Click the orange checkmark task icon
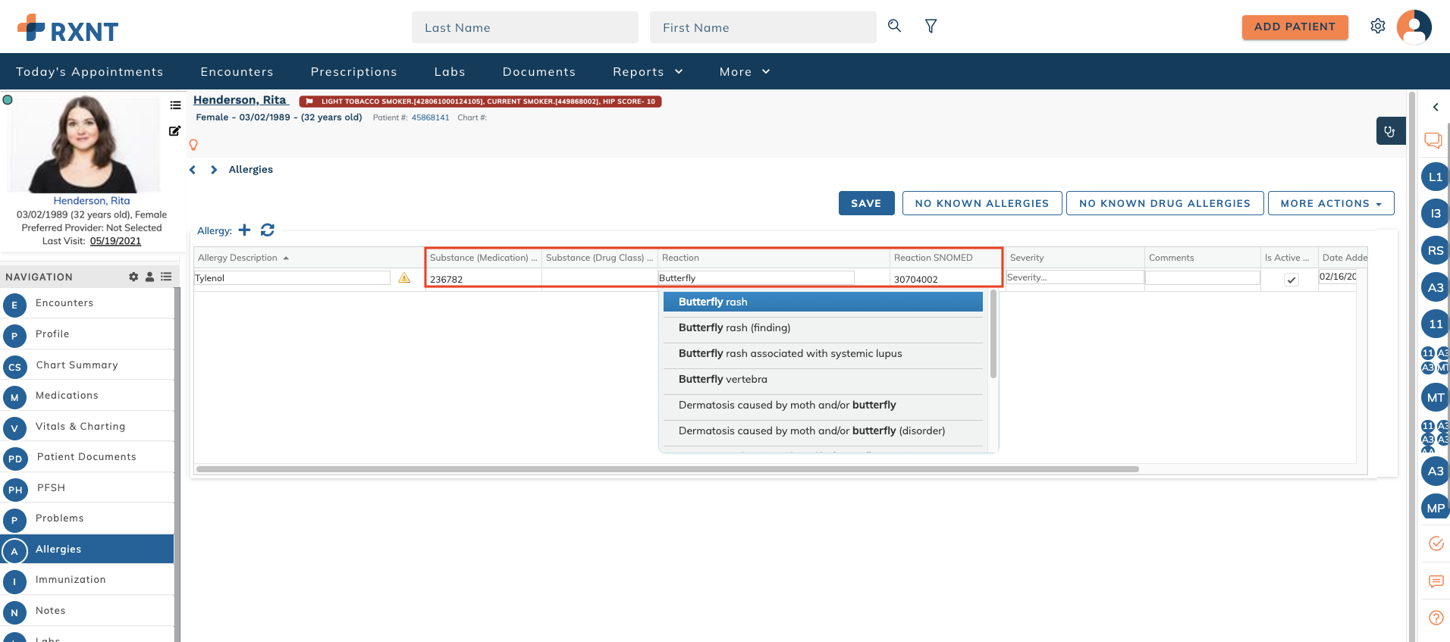The height and width of the screenshot is (642, 1450). coord(1436,543)
